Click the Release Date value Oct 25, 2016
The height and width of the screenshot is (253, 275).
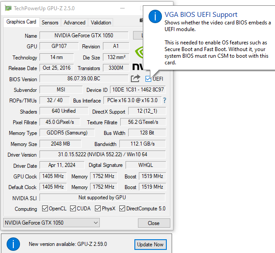point(56,68)
